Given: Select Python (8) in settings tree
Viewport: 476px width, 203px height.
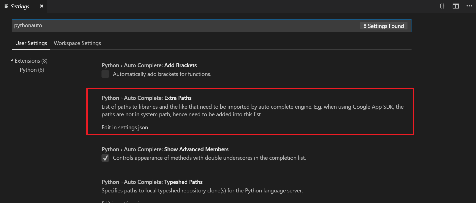Looking at the screenshot, I should click(x=32, y=70).
